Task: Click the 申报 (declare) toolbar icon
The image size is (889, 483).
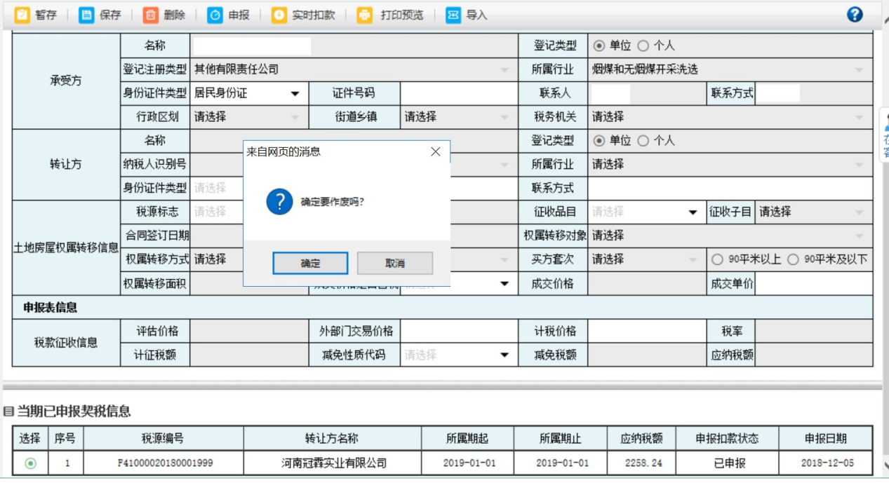Action: pyautogui.click(x=215, y=15)
